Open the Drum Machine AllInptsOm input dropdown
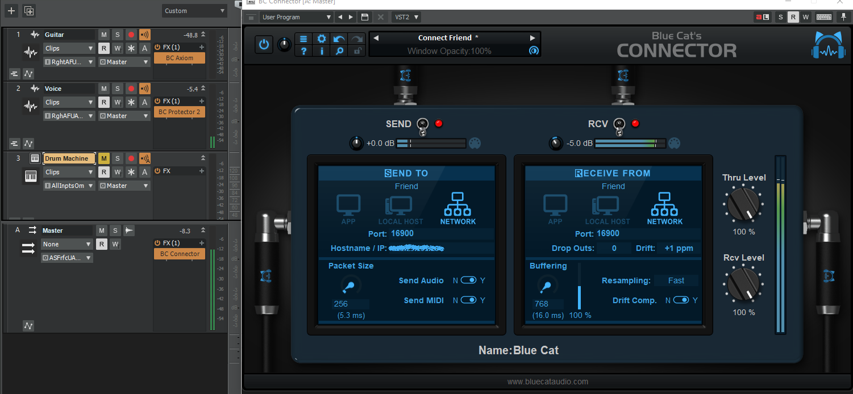 click(69, 186)
